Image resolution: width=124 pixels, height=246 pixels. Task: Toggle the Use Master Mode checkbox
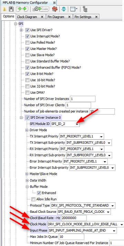(x=28, y=49)
